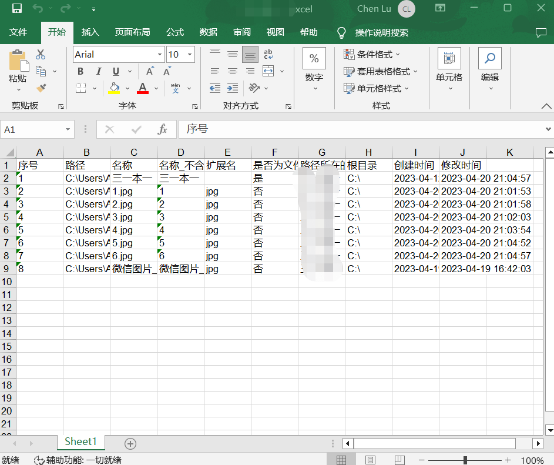Toggle bold formatting
554x465 pixels.
point(80,71)
